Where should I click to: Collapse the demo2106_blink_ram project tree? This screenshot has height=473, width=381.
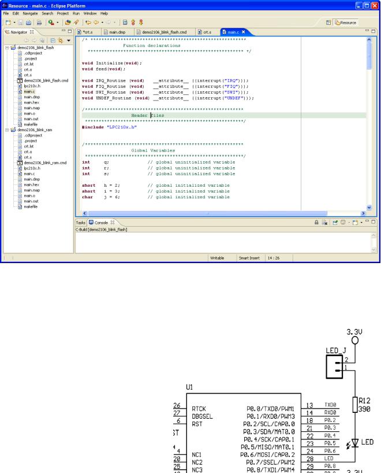click(x=7, y=130)
